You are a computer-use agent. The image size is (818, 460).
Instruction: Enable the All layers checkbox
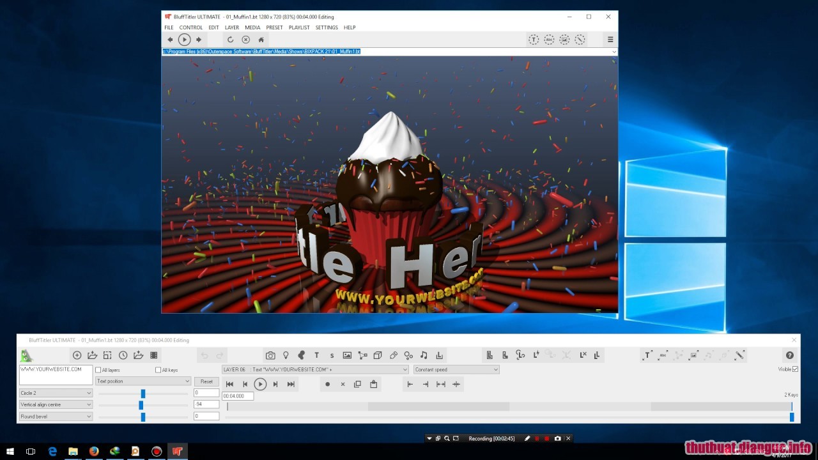pyautogui.click(x=98, y=370)
